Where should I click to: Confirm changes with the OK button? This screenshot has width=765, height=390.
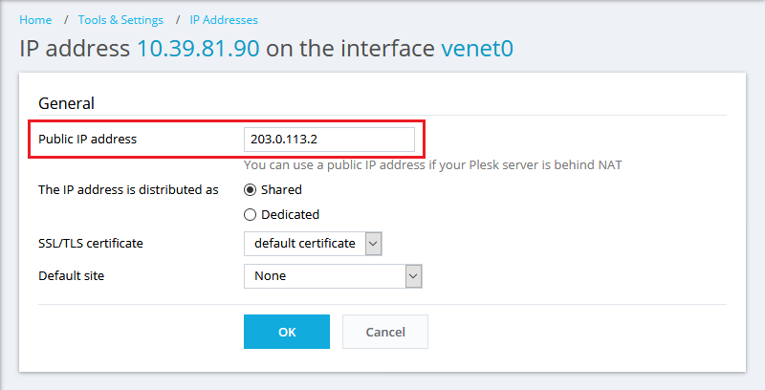pyautogui.click(x=287, y=332)
